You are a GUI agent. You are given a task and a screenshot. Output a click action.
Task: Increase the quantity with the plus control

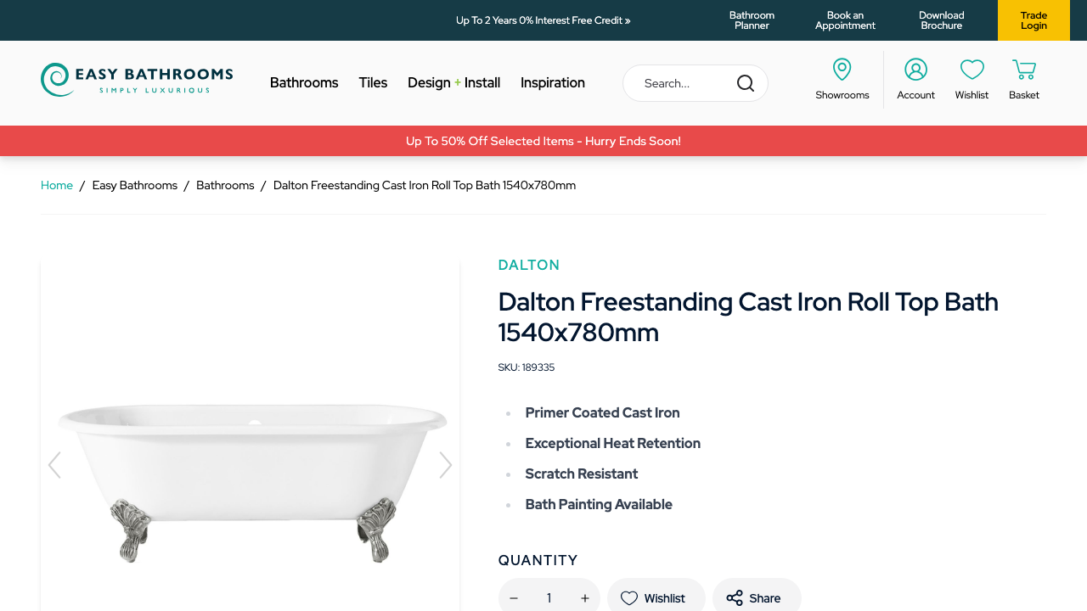[x=584, y=597]
